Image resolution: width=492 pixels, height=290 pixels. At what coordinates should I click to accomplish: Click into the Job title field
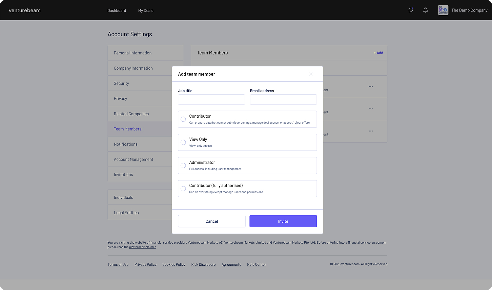[211, 99]
